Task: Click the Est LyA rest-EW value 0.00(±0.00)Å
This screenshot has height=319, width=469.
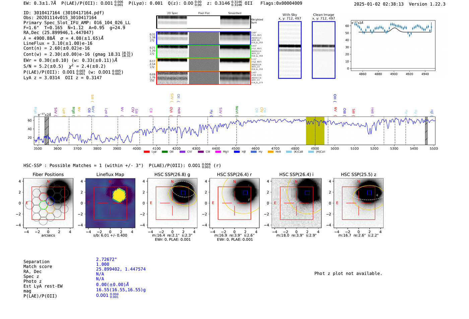Action: click(113, 285)
